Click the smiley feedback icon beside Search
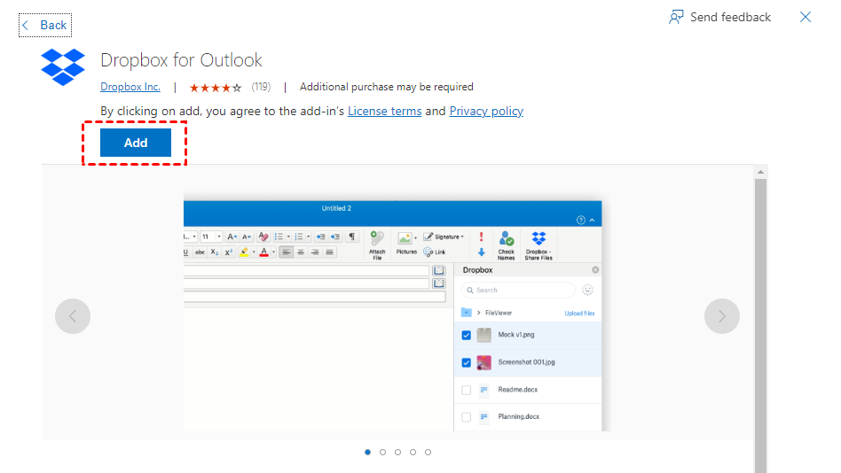 [x=588, y=290]
